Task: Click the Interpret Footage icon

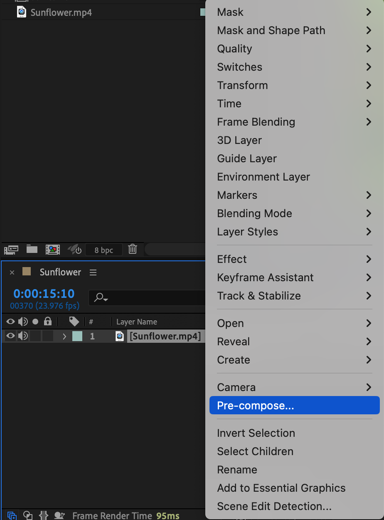Action: point(11,250)
